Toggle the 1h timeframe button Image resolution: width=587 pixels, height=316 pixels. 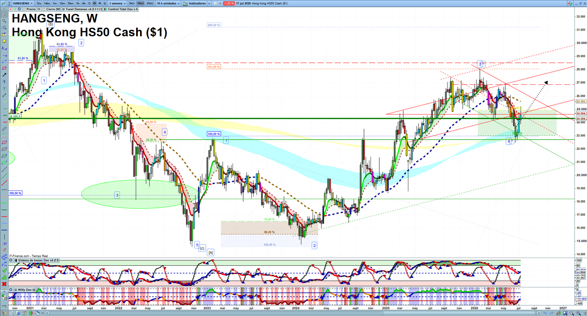(x=78, y=3)
